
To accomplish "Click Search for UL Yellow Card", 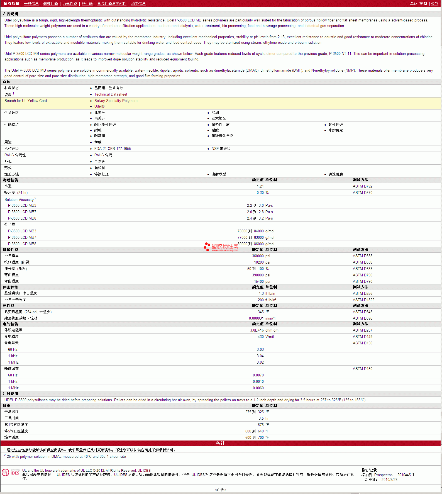I will click(26, 101).
